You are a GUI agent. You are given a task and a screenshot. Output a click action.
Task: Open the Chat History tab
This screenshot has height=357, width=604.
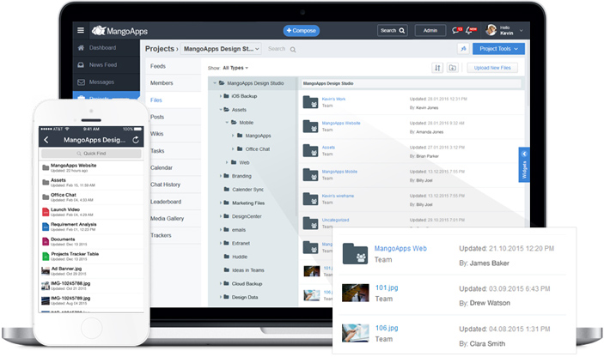[165, 185]
